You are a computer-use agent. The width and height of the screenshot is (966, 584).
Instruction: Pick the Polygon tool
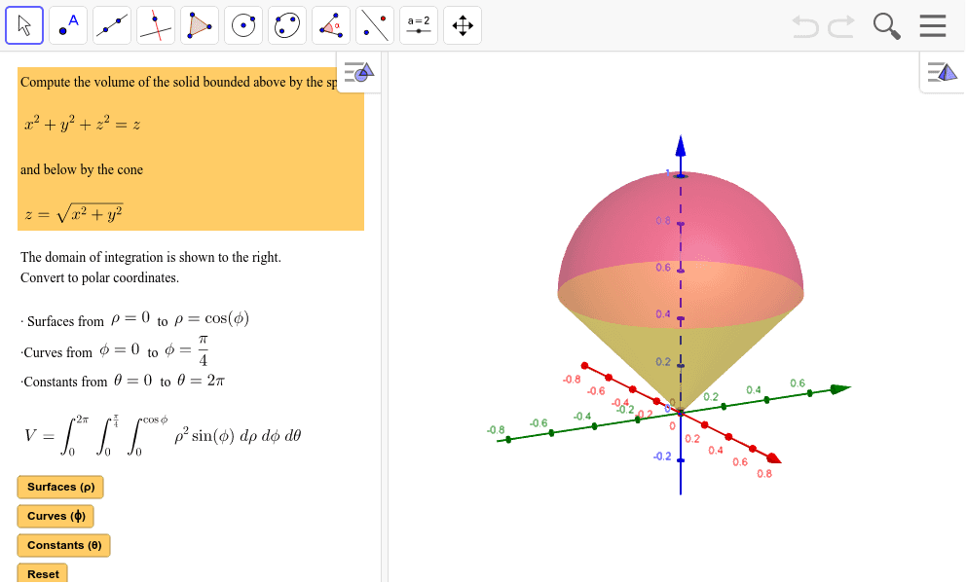click(200, 25)
